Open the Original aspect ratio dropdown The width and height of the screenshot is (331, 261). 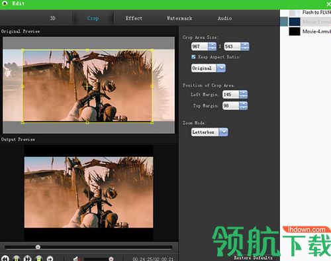click(x=209, y=68)
